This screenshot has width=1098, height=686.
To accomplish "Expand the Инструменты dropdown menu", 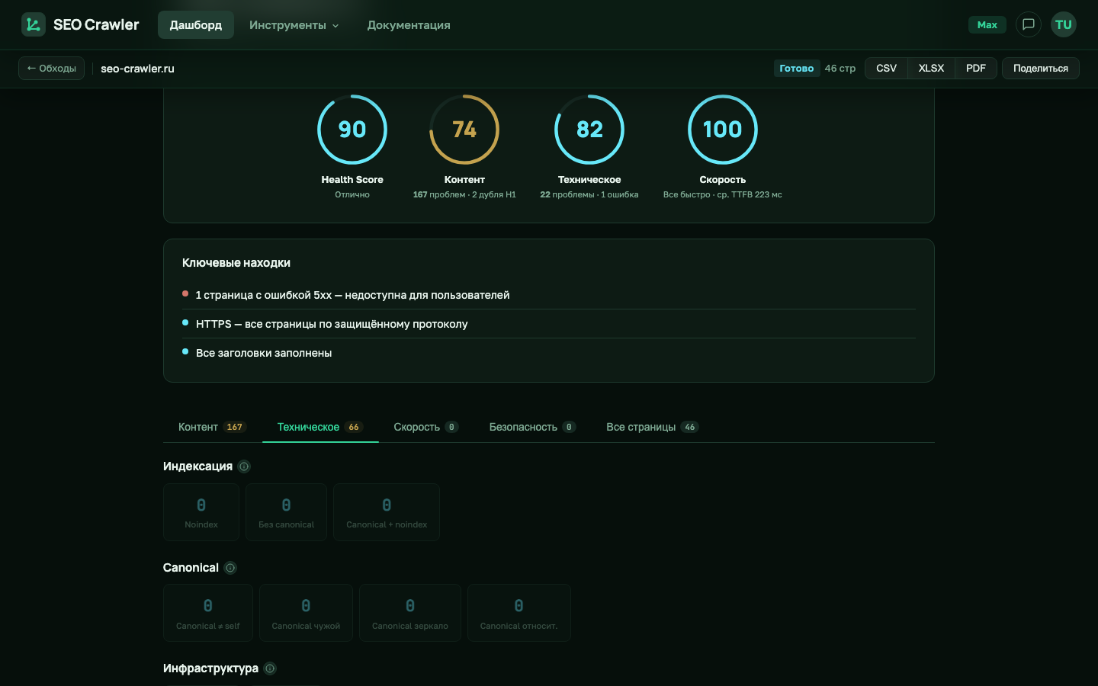I will point(294,25).
